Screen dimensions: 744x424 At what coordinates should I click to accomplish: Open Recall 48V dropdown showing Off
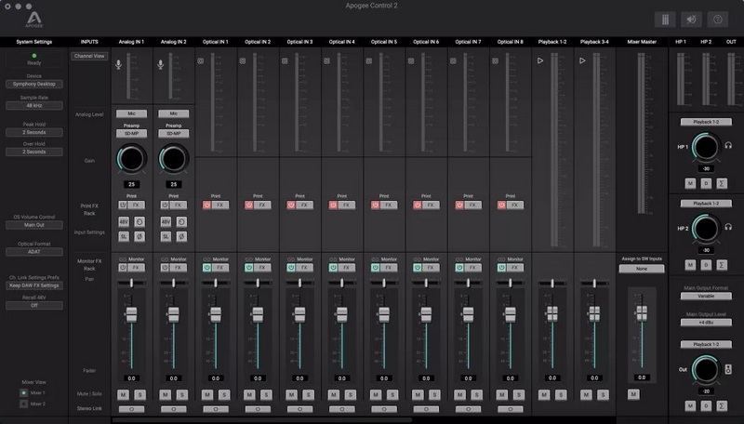[34, 305]
